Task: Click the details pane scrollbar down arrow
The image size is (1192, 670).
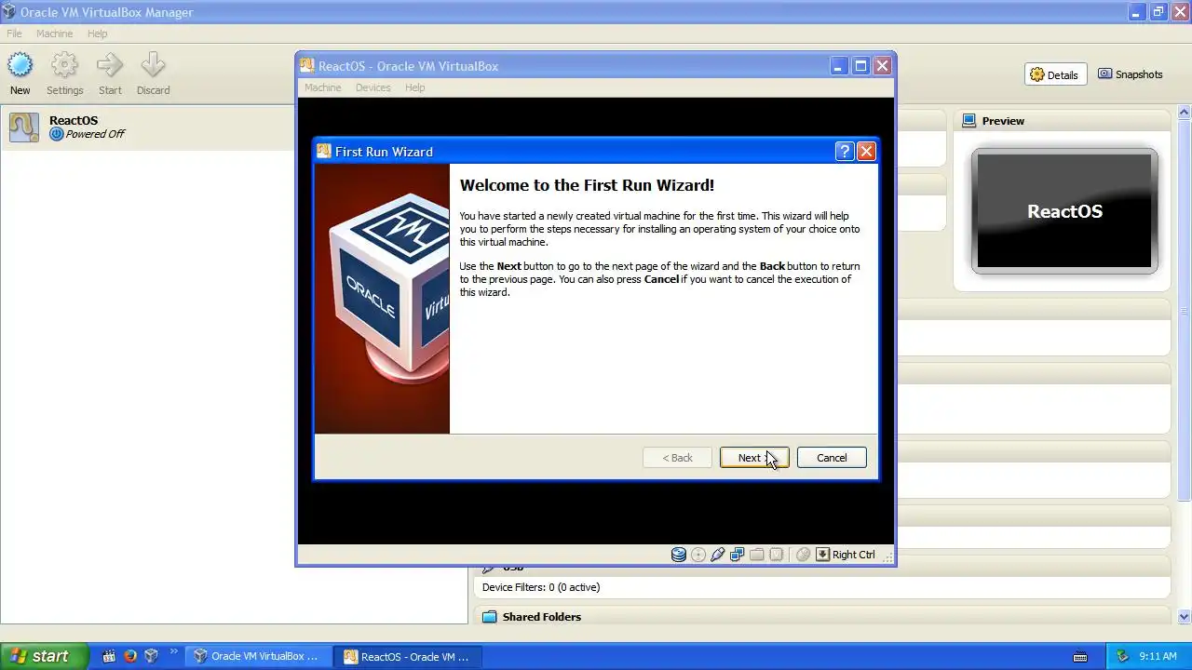Action: tap(1184, 616)
